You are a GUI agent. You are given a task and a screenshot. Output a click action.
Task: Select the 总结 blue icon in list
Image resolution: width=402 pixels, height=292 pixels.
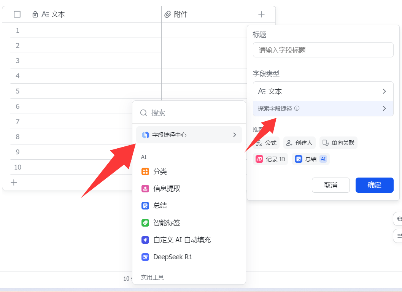(145, 206)
